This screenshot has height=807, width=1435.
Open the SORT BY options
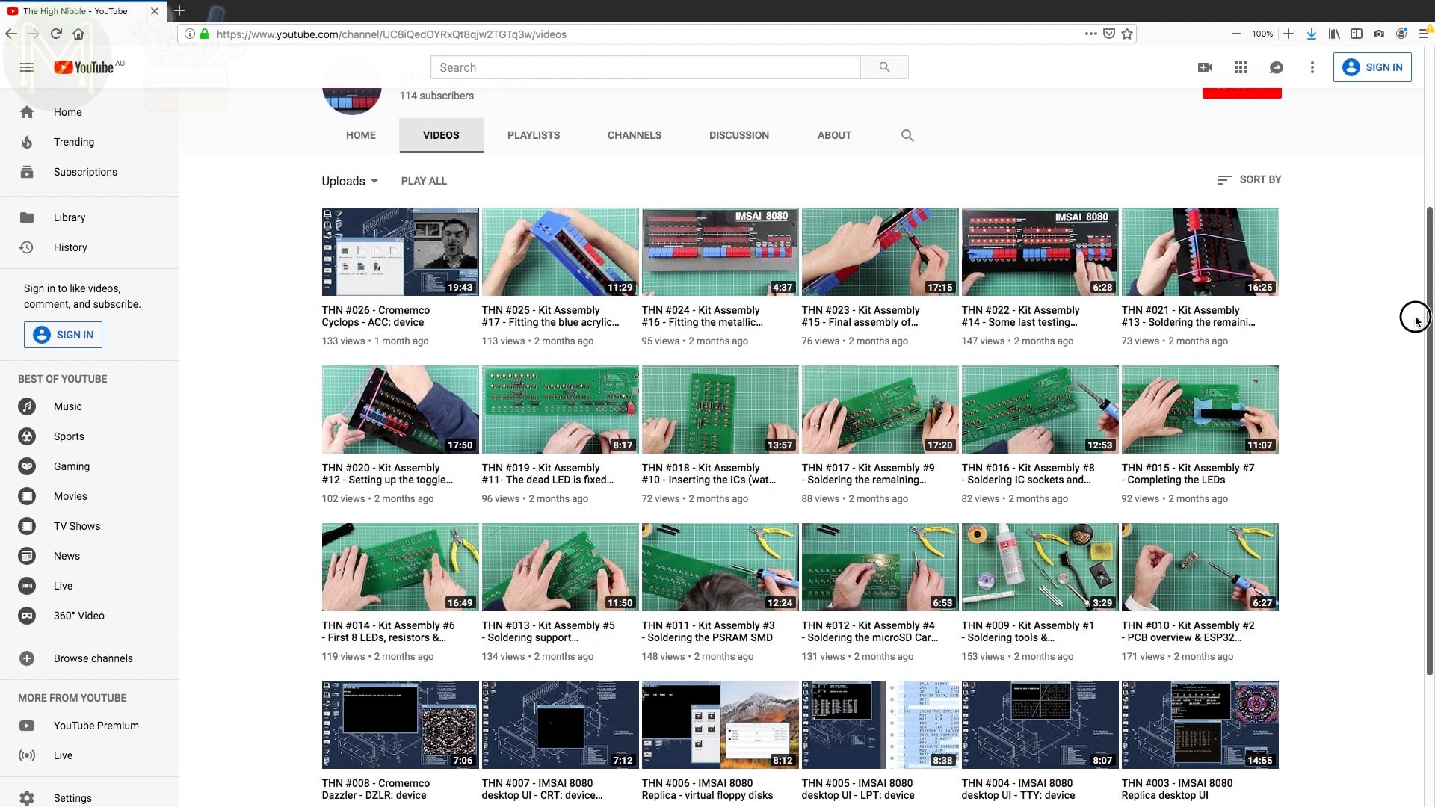(1249, 179)
